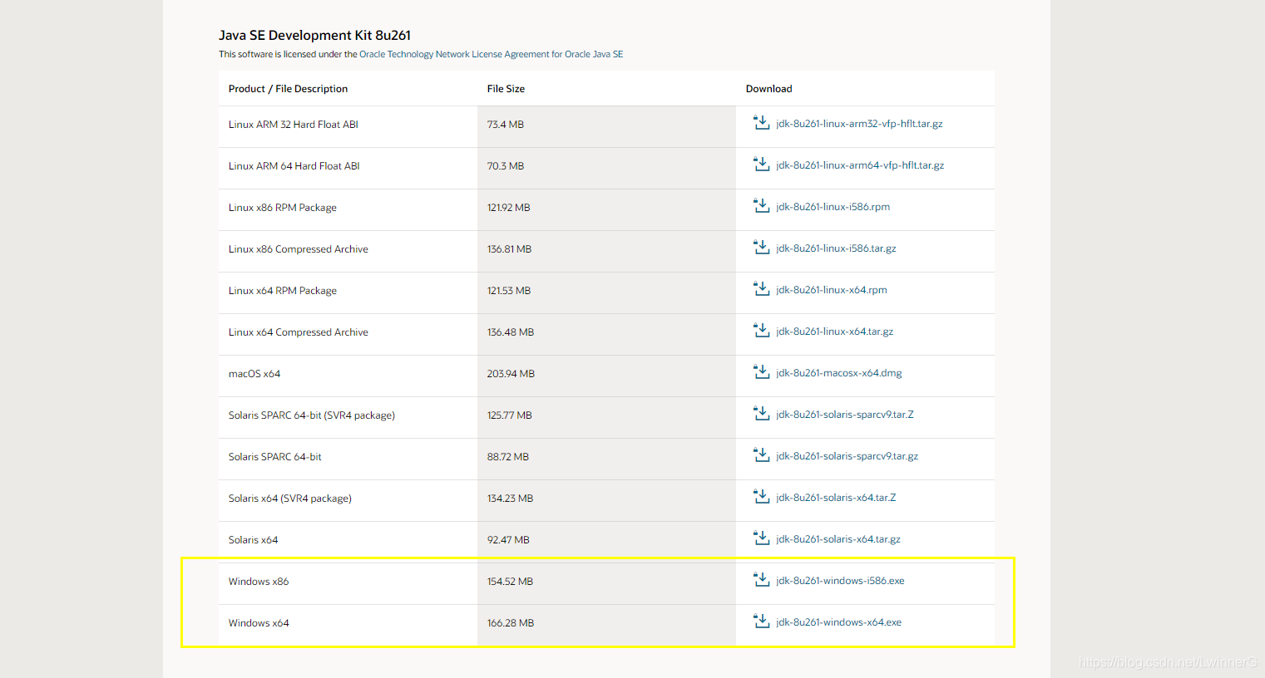This screenshot has height=678, width=1265.
Task: Click download icon beside jdk-8u261-solaris-sparcv9.tar.Z
Action: 761,414
